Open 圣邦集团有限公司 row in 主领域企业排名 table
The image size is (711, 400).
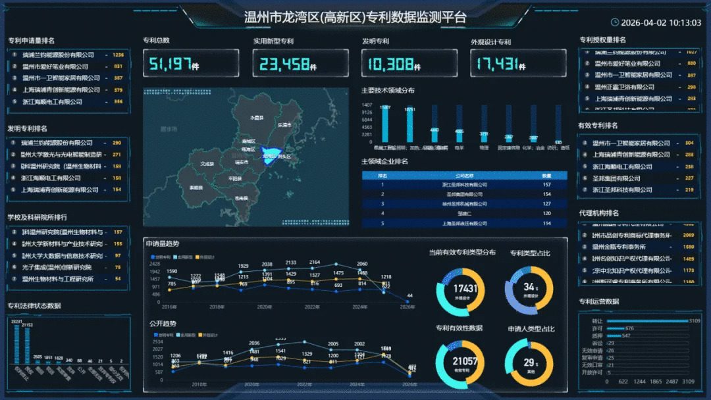[x=464, y=195]
